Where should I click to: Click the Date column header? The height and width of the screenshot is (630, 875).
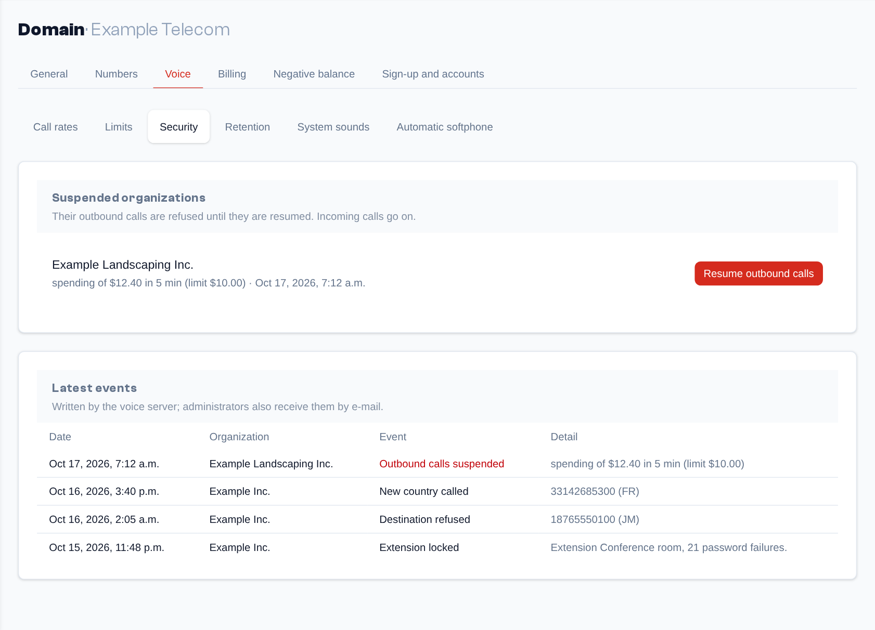click(x=60, y=437)
